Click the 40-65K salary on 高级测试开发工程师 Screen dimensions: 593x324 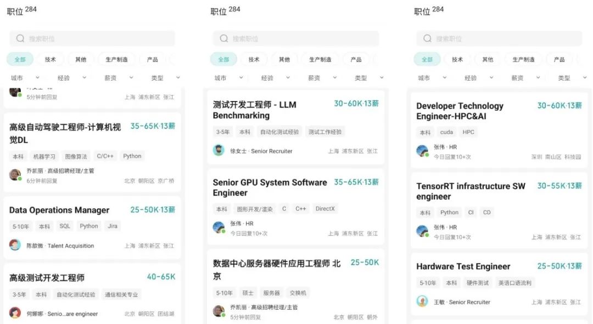(161, 277)
